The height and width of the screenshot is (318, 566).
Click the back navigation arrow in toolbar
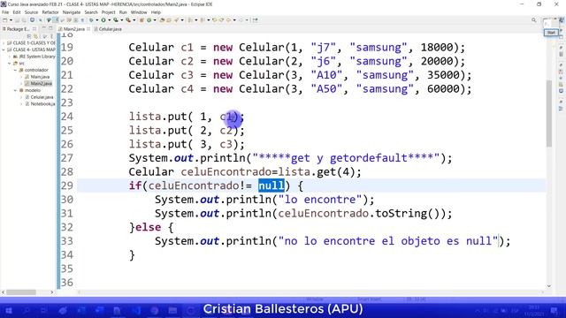(228, 20)
